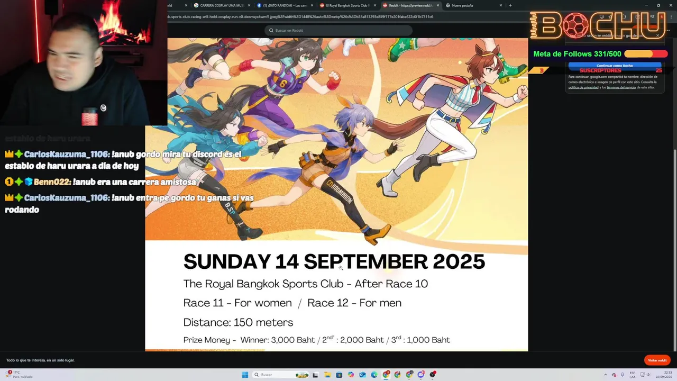
Task: Open Microsoft Edge from the taskbar
Action: [x=374, y=375]
